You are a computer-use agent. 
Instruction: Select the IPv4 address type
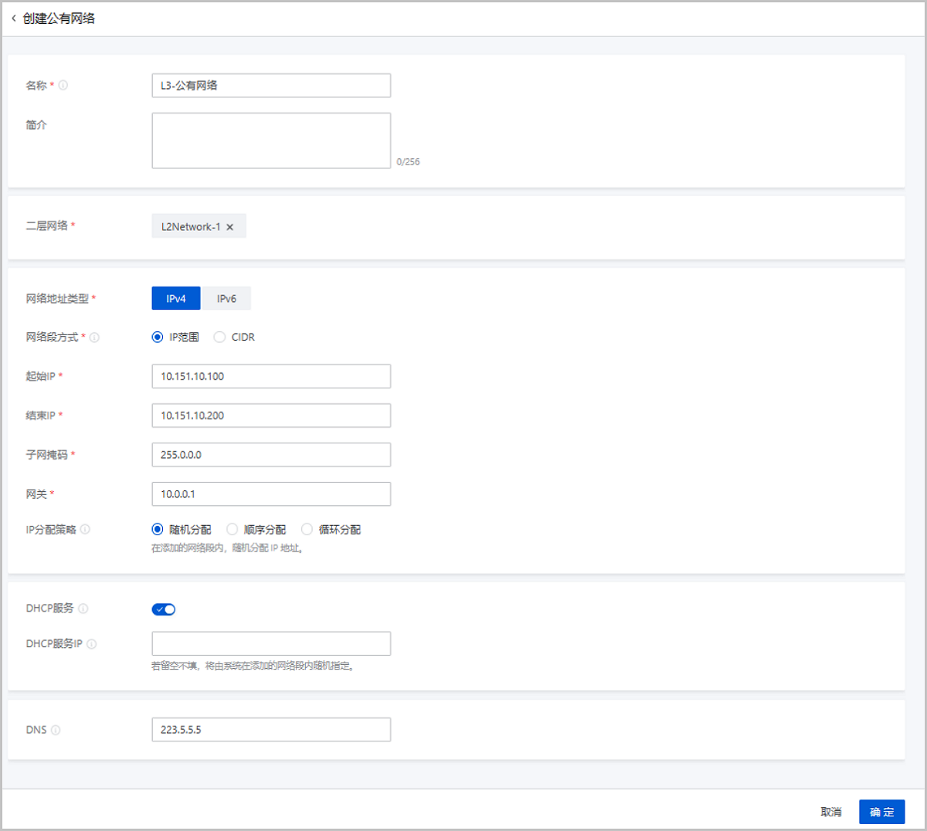tap(176, 298)
